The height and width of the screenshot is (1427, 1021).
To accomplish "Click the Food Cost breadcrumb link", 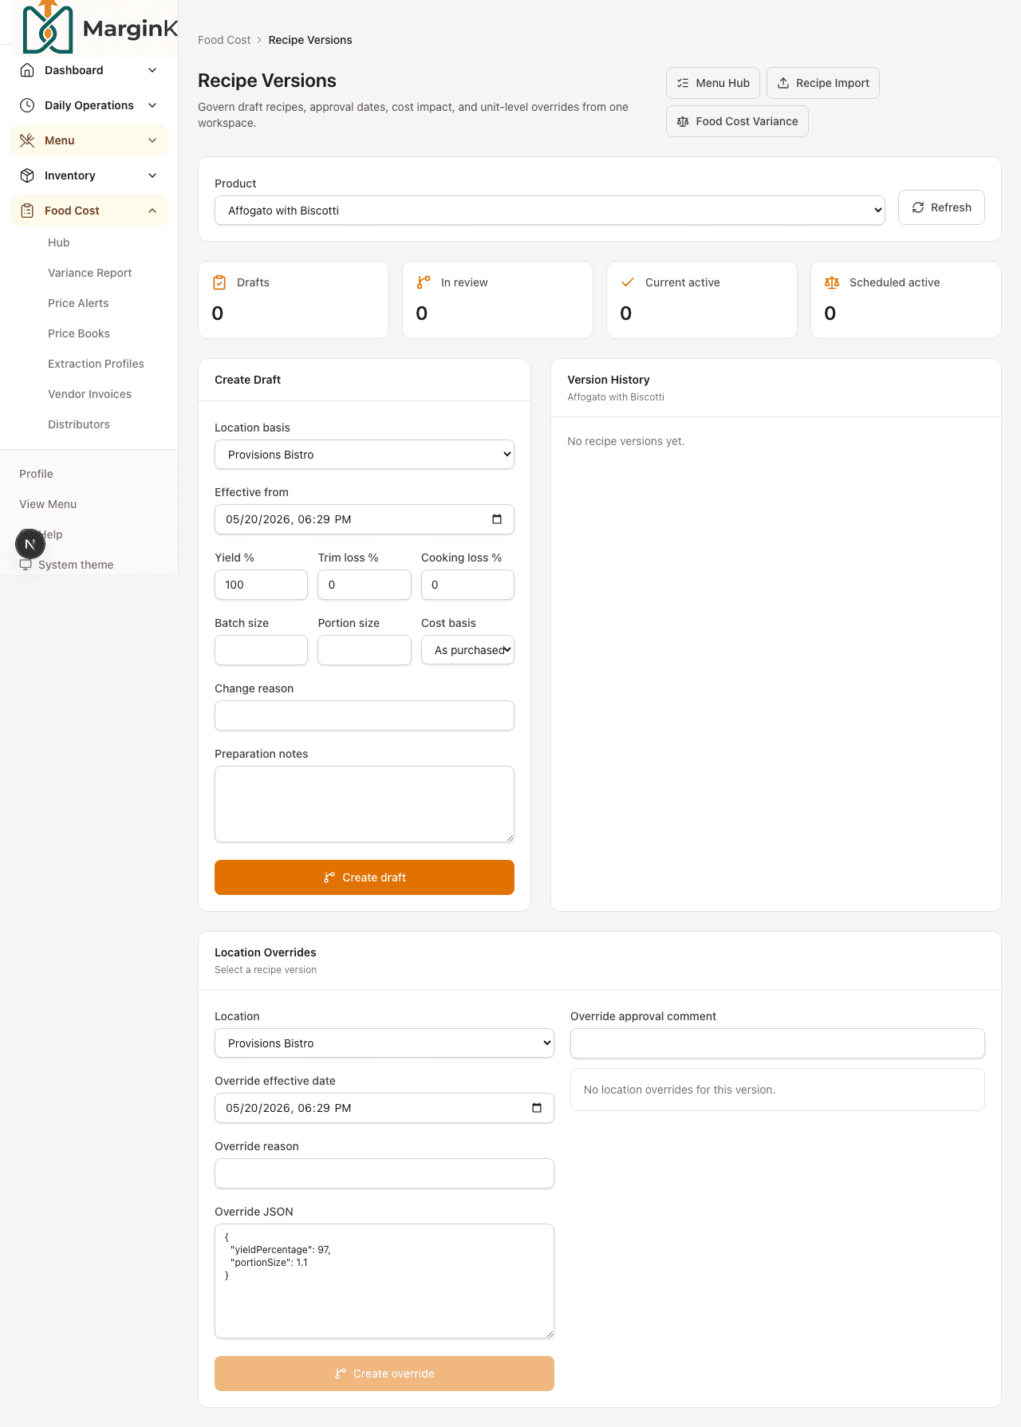I will [x=224, y=40].
